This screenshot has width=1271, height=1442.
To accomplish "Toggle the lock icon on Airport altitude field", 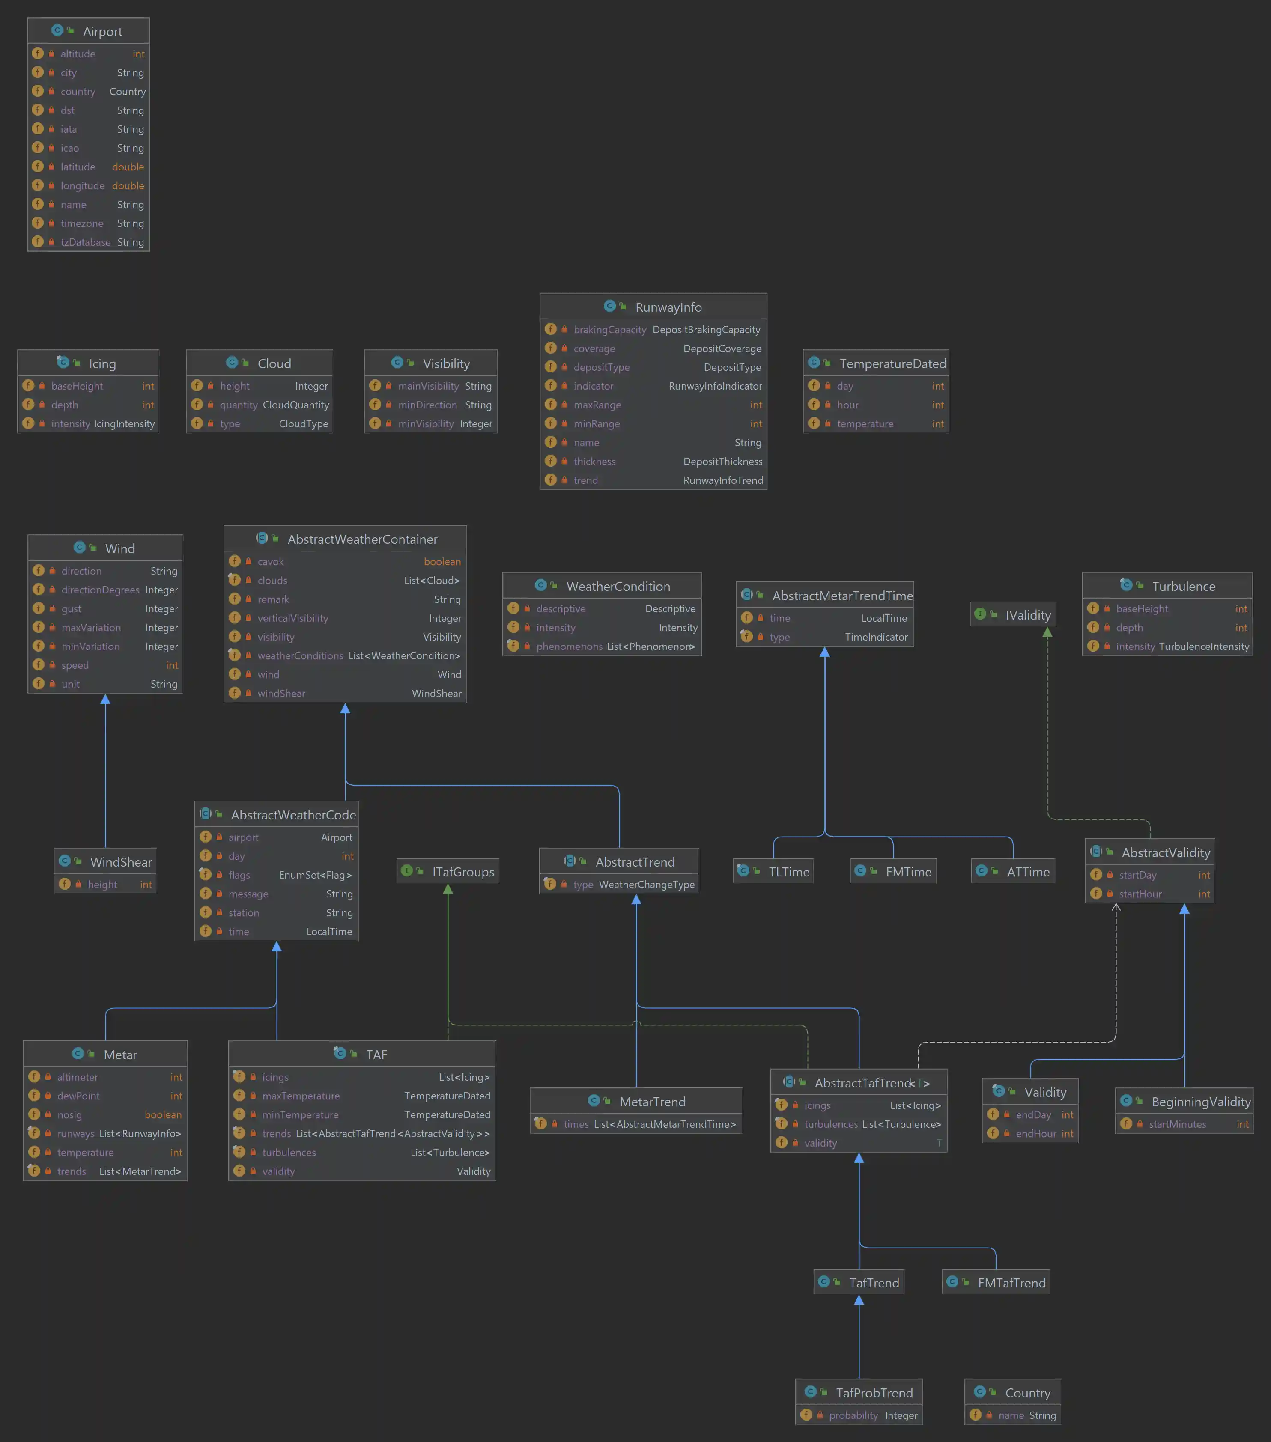I will coord(51,53).
